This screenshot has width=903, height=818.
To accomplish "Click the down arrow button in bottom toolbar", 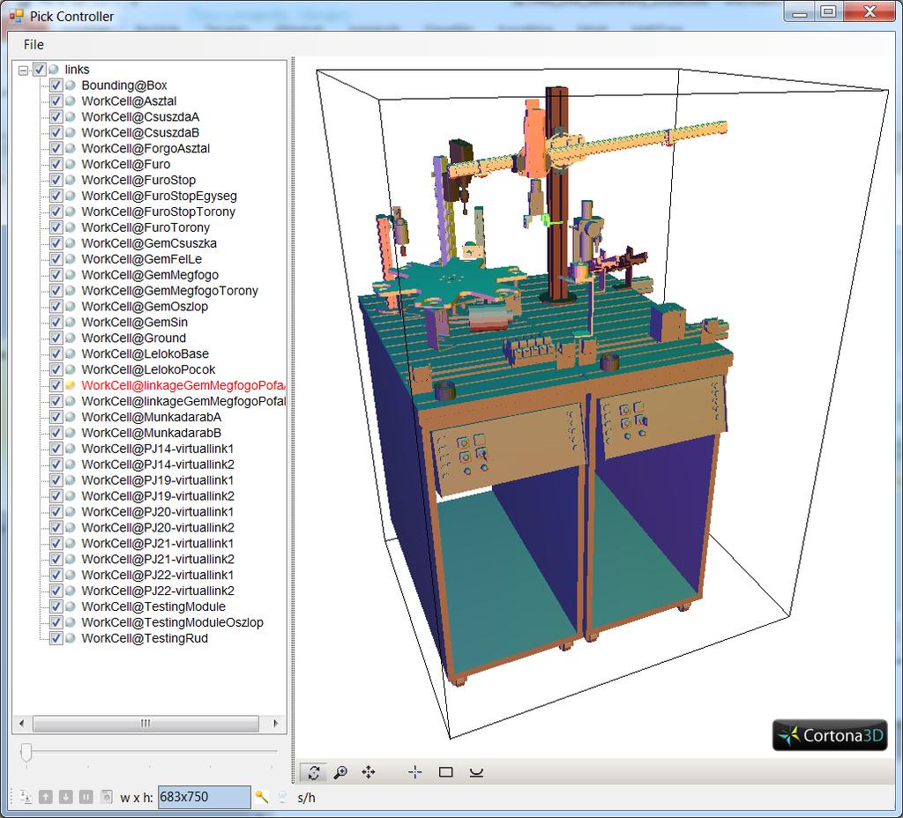I will [x=65, y=797].
